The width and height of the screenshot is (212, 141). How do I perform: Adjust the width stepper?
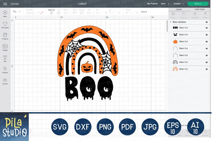(106, 13)
